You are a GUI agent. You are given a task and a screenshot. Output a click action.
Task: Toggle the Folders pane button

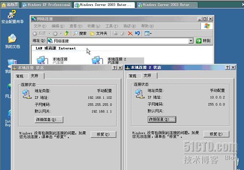(99, 33)
